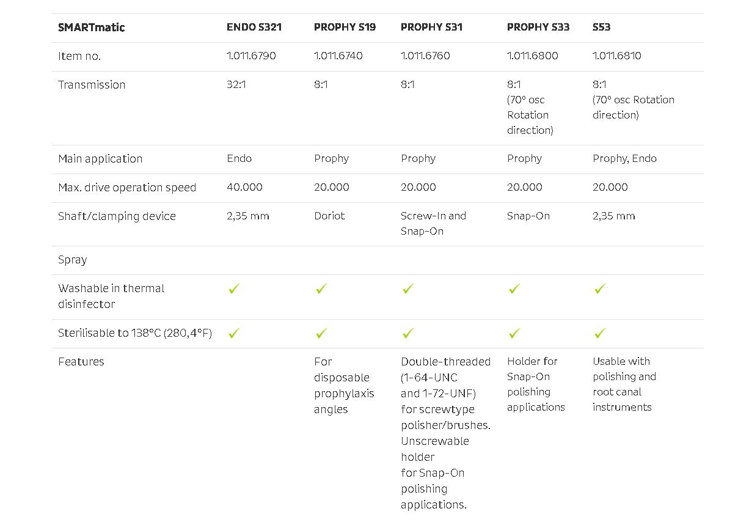Select the PROPHY S31 column header

[x=431, y=28]
